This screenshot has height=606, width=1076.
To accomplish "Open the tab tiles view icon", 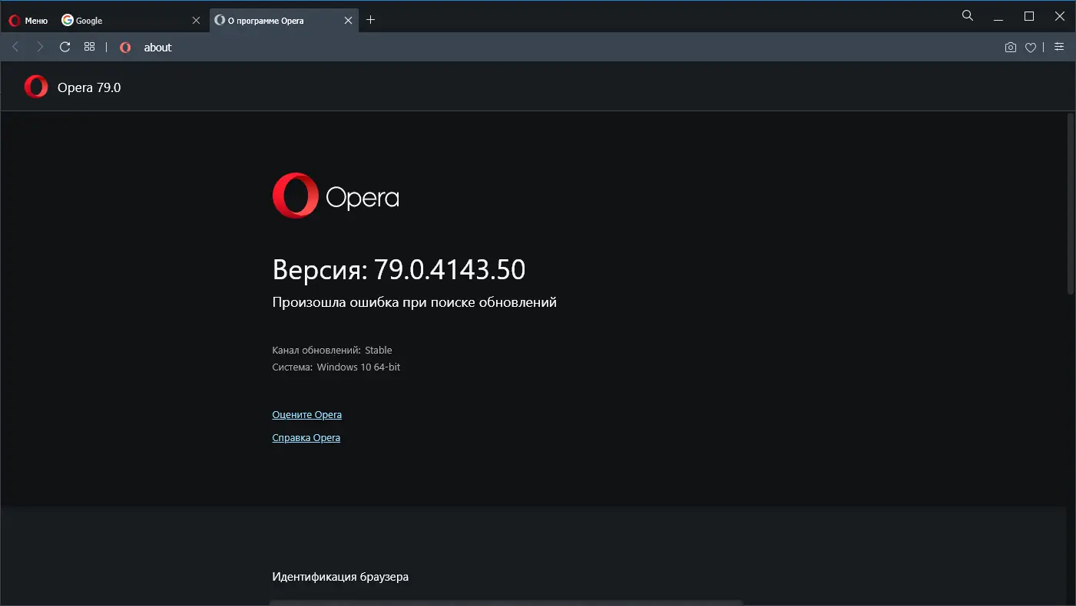I will coord(89,47).
